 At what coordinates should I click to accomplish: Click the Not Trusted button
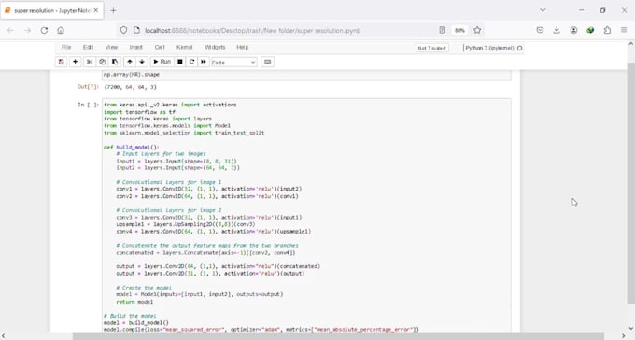click(x=431, y=48)
